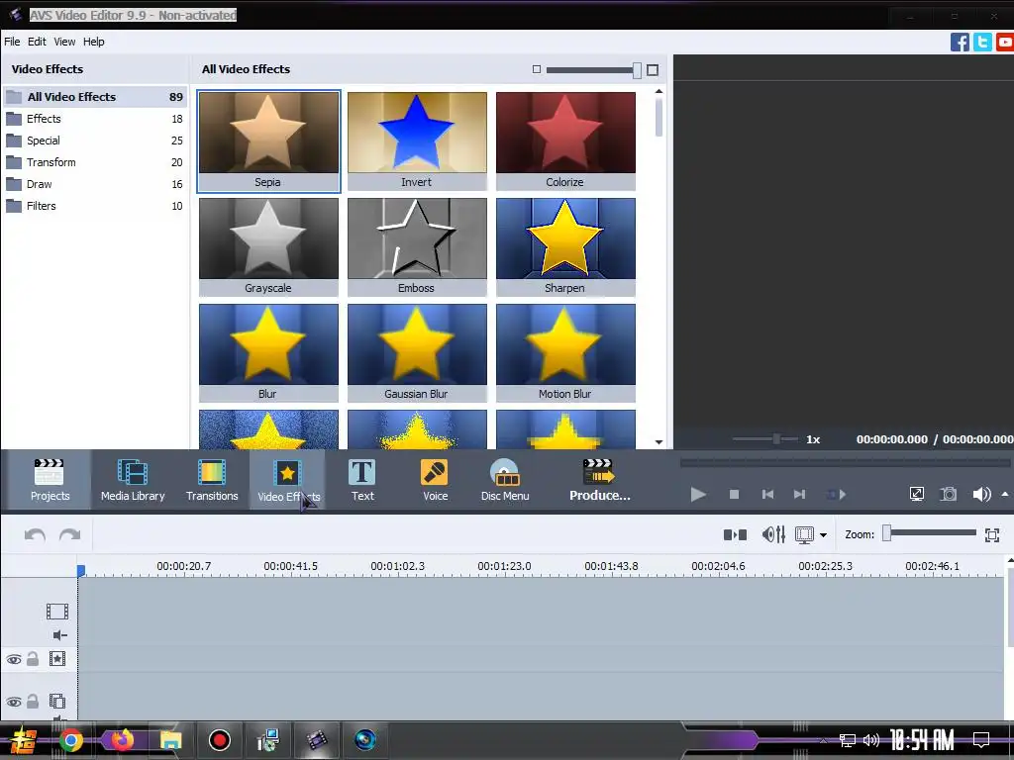Lock the video effects track
Image resolution: width=1014 pixels, height=760 pixels.
click(x=33, y=658)
